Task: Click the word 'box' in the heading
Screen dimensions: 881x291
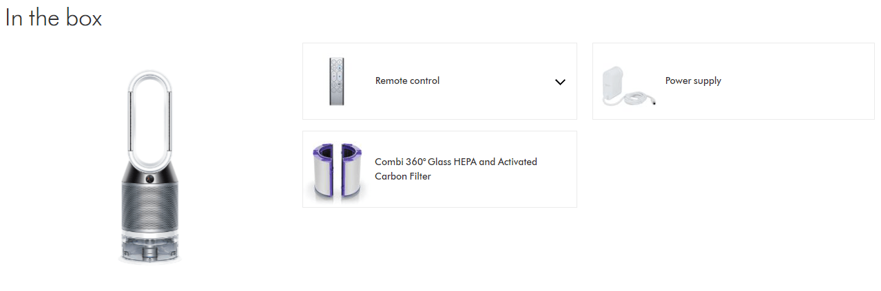Action: click(x=84, y=19)
